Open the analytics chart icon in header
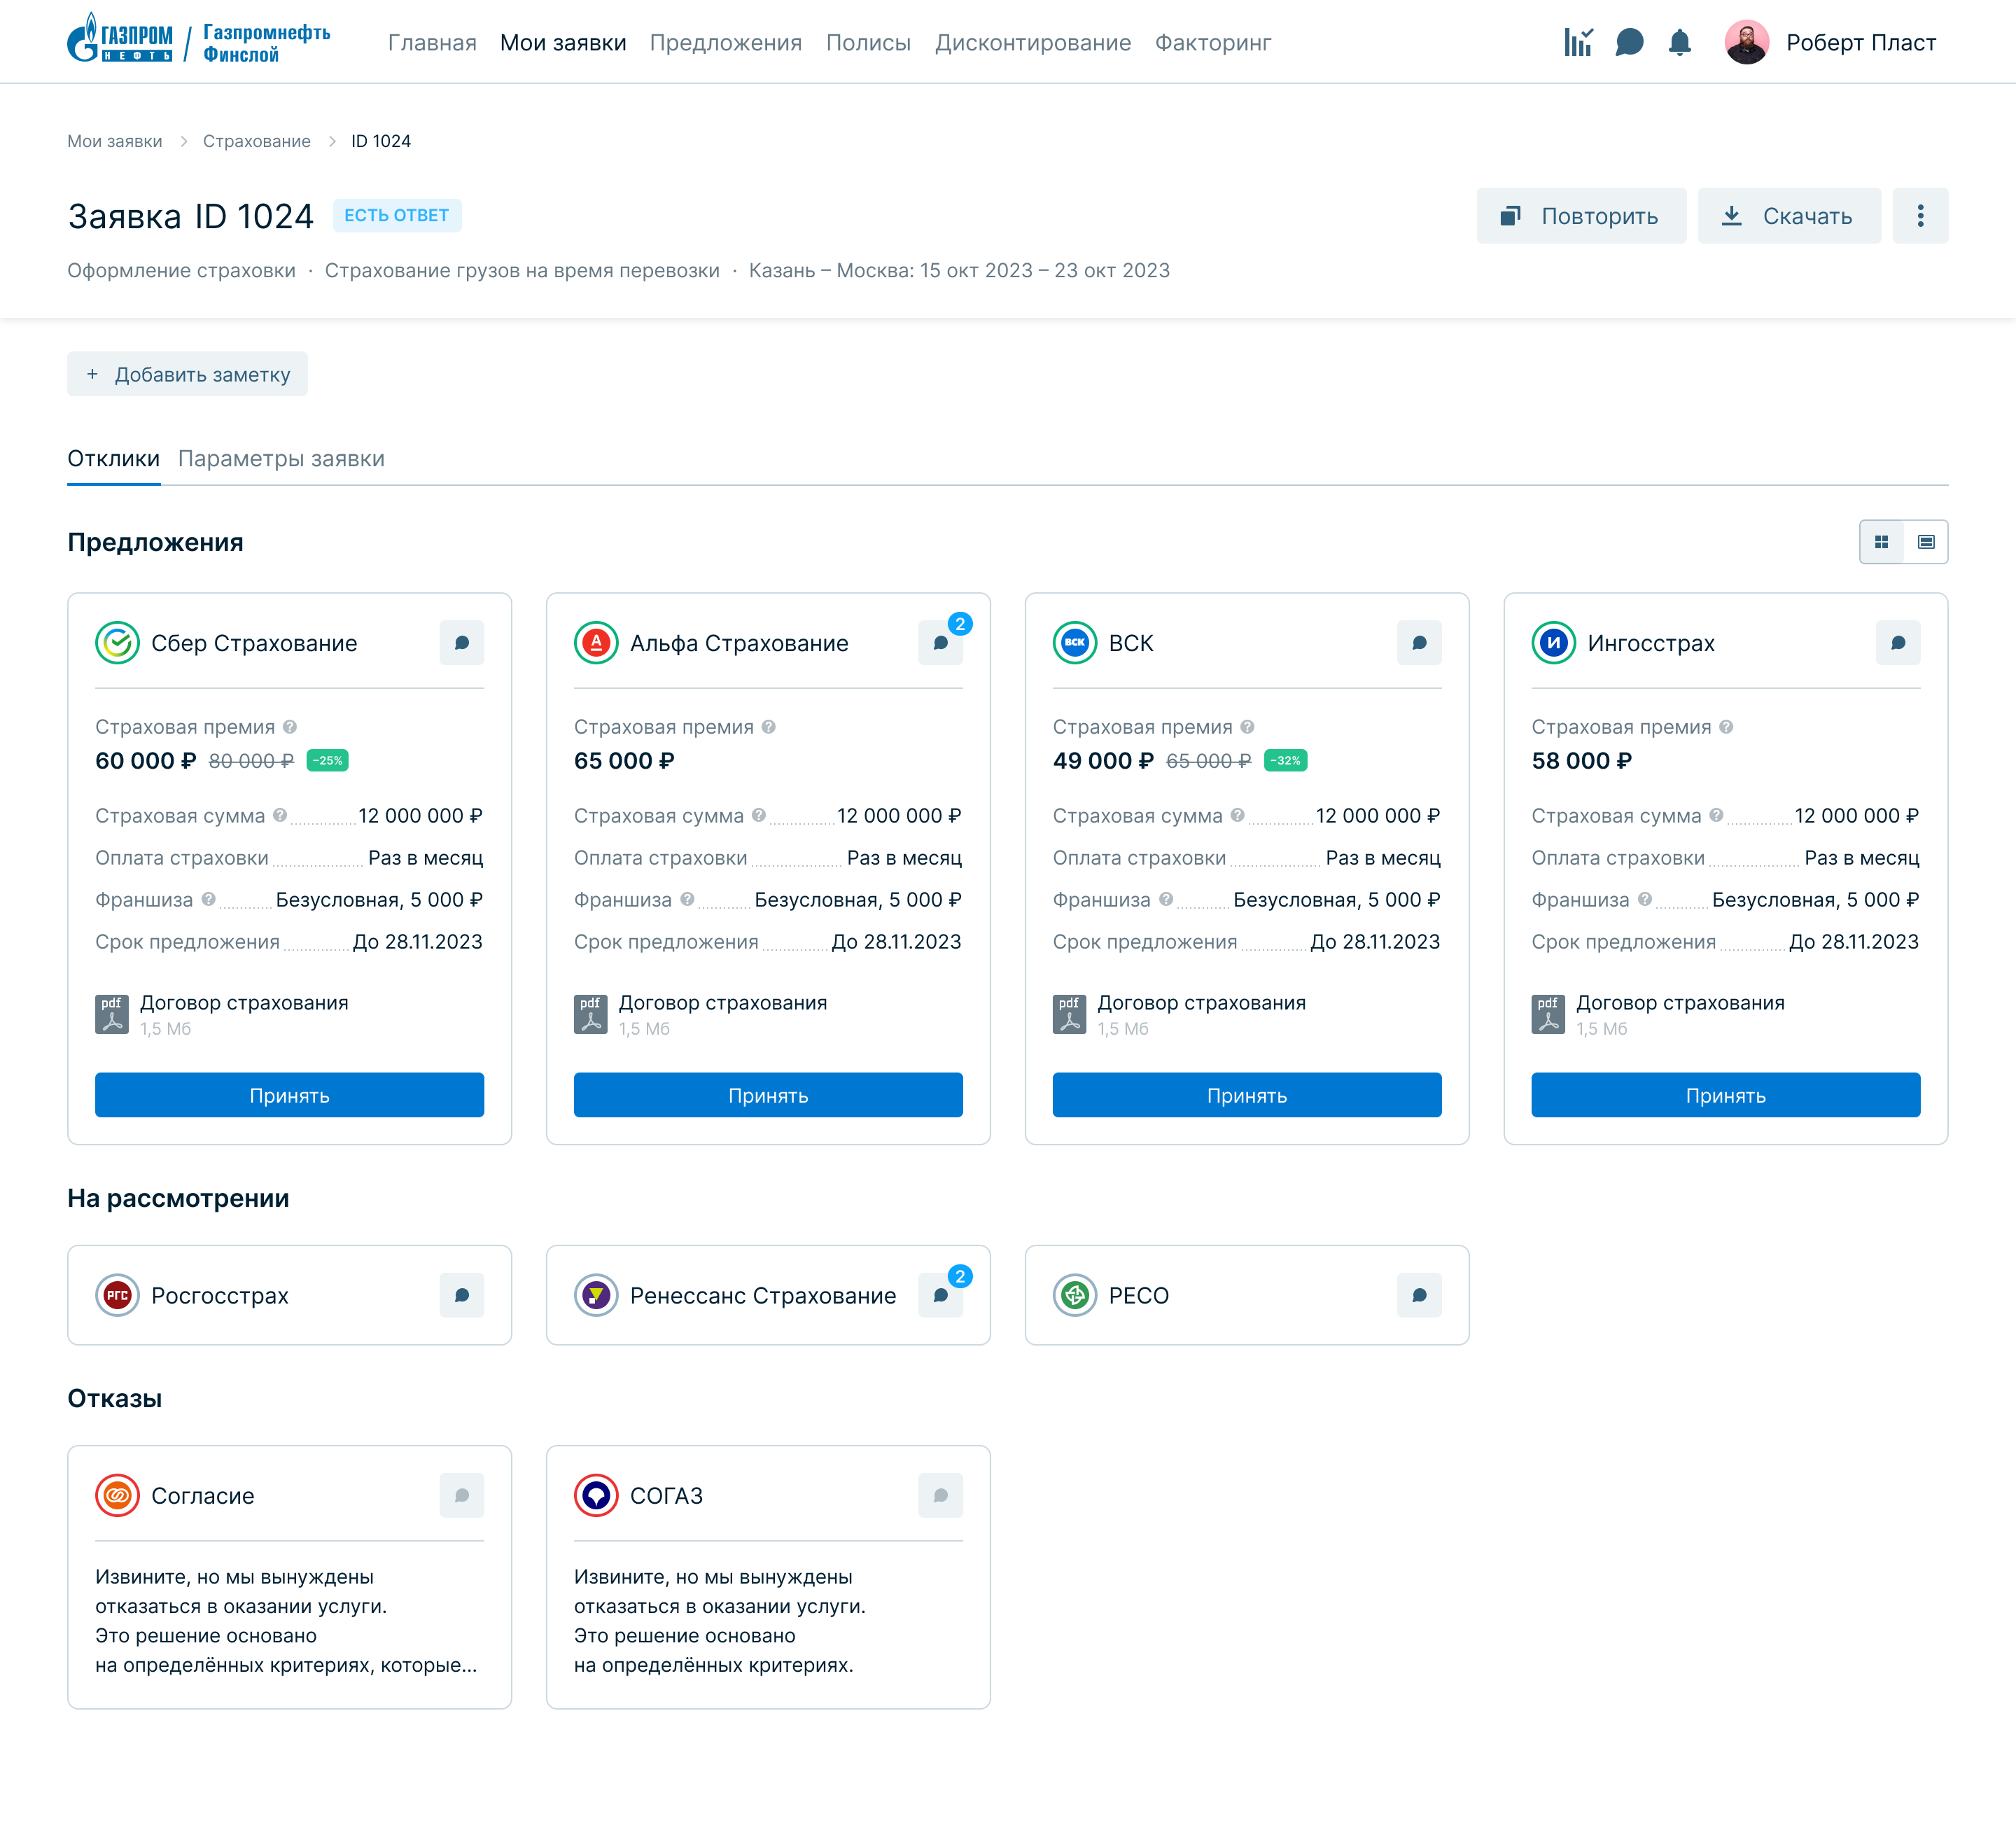 coord(1578,42)
